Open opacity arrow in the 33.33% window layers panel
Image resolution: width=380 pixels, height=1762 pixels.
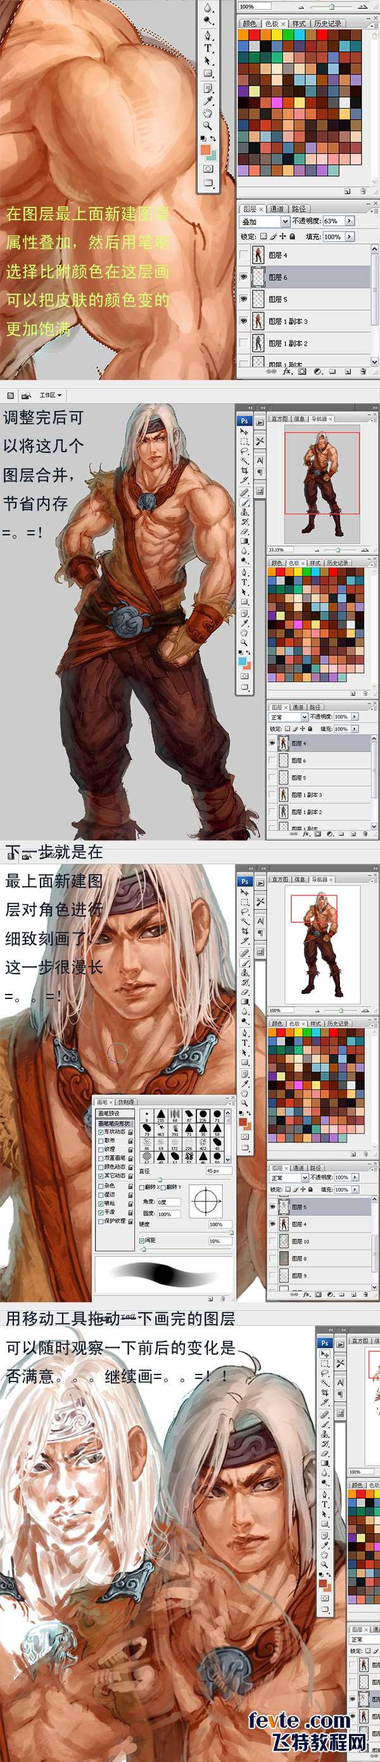click(355, 717)
